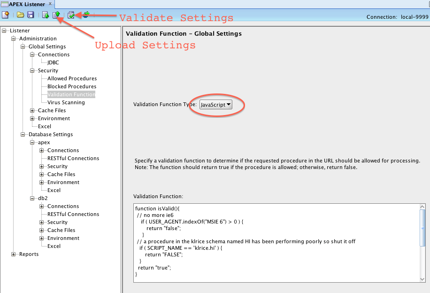Screen dimensions: 430x293
Task: Select the Database Settings label
Action: pyautogui.click(x=51, y=134)
